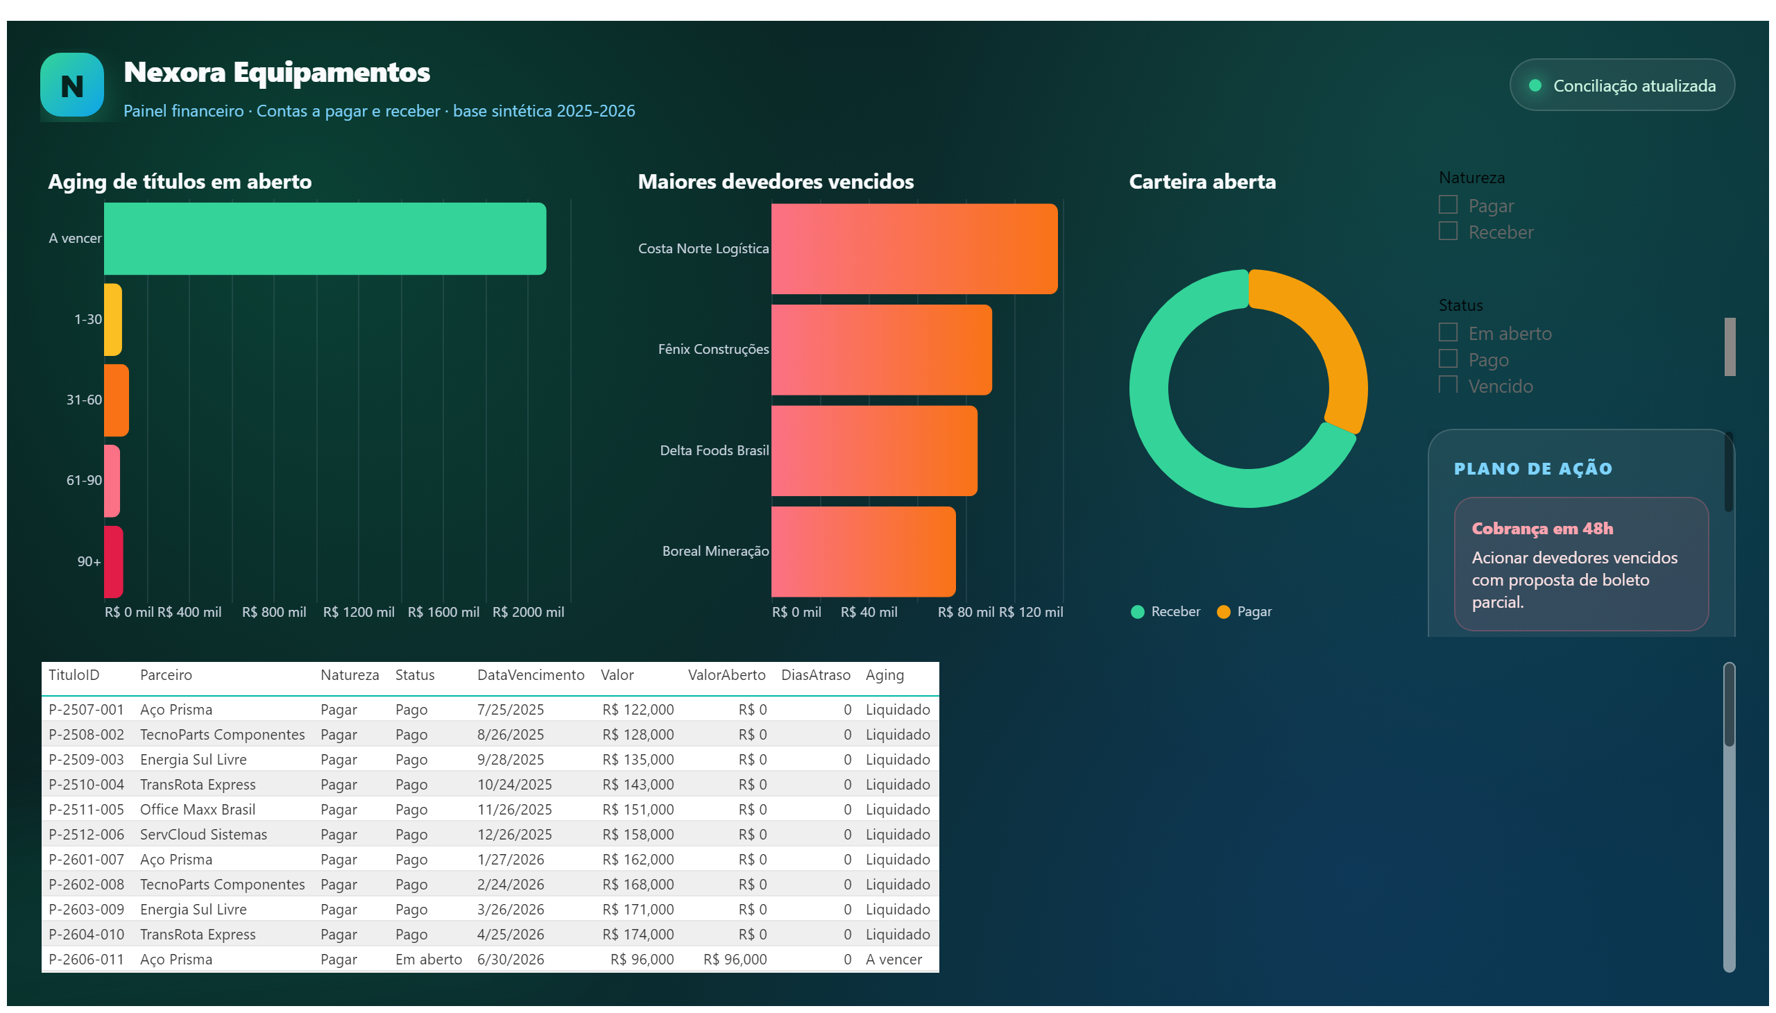The height and width of the screenshot is (1013, 1776).
Task: Click the green Conciliação atualizada status dot
Action: click(1535, 85)
